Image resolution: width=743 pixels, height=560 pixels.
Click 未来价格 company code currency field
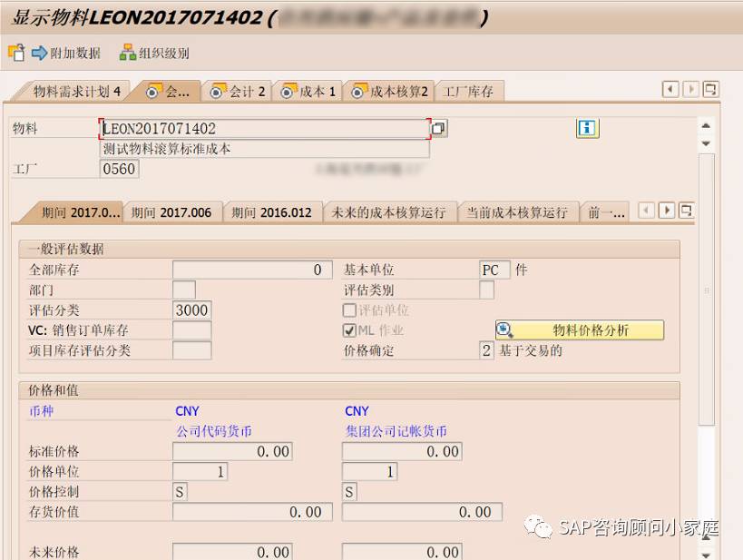232,552
